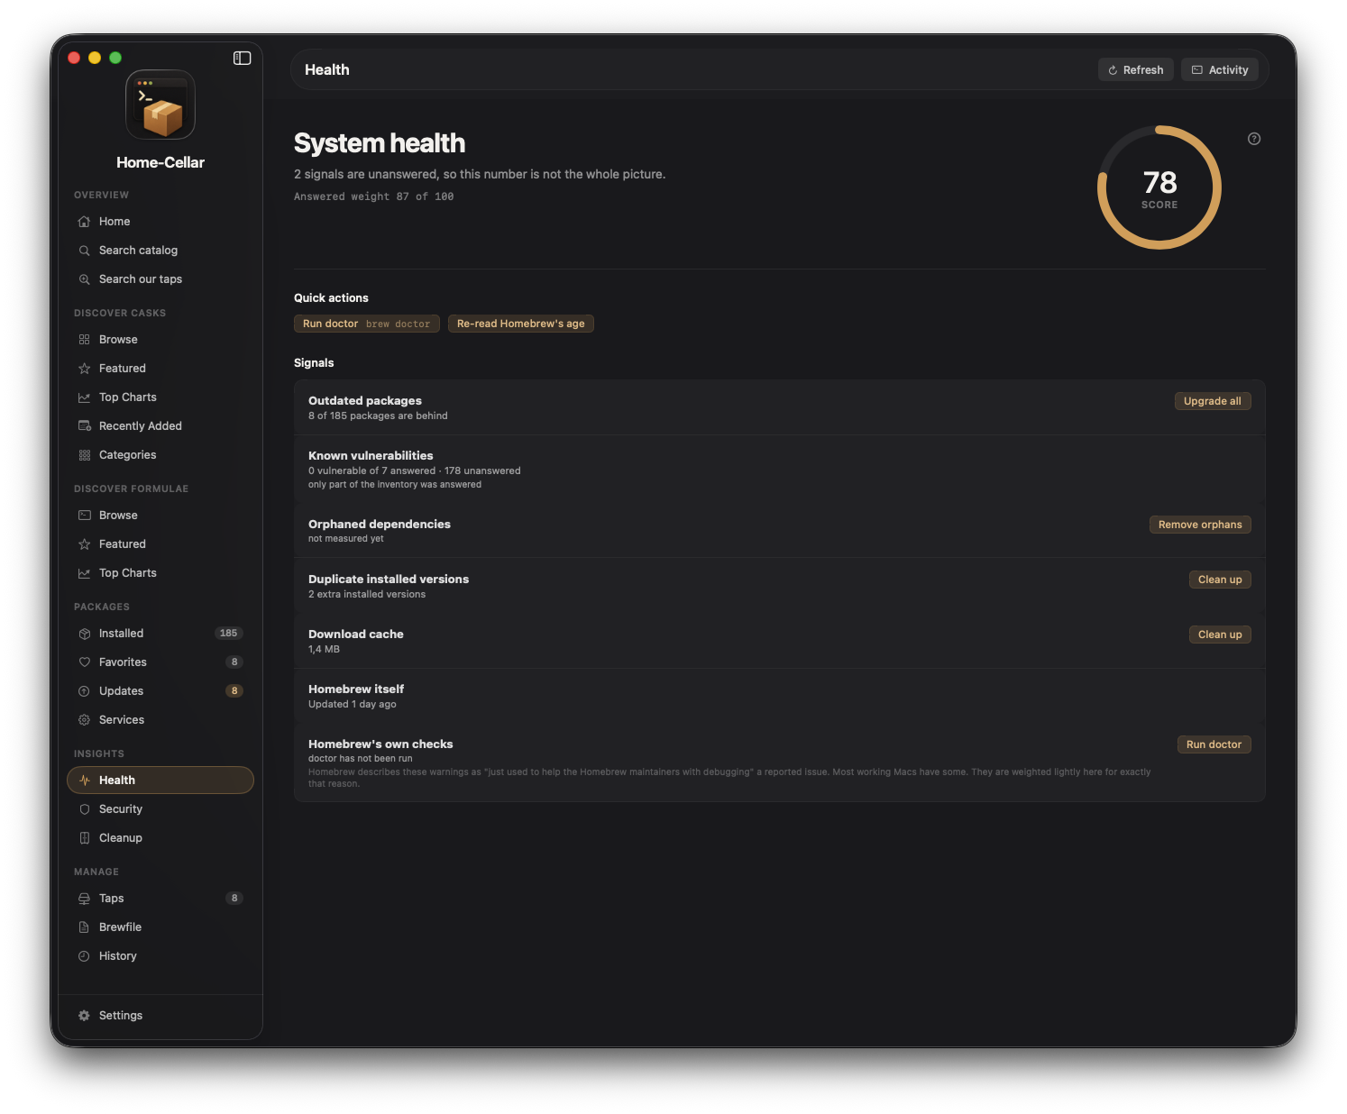Click 'Known vulnerabilities' signal title
This screenshot has height=1114, width=1347.
coord(371,456)
